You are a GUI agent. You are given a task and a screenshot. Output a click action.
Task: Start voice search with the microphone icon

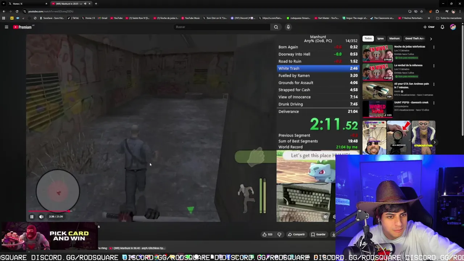point(288,27)
